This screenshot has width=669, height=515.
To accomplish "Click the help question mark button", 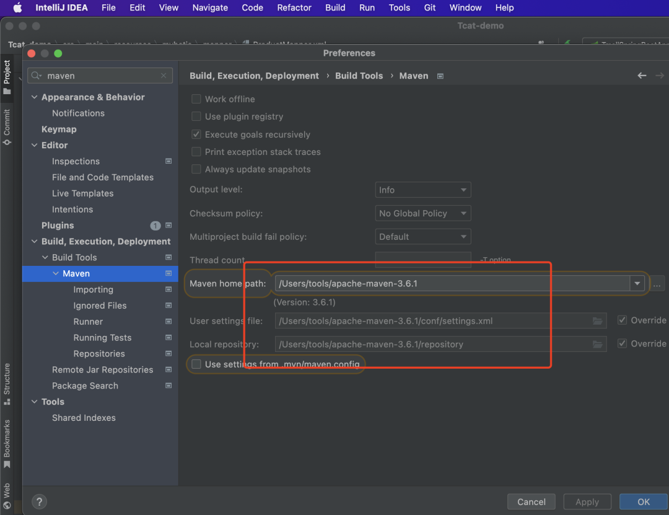I will [x=39, y=501].
